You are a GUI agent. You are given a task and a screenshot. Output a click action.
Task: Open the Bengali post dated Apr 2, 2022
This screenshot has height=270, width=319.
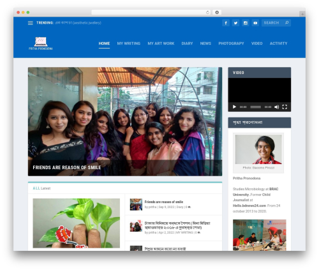[x=177, y=225]
